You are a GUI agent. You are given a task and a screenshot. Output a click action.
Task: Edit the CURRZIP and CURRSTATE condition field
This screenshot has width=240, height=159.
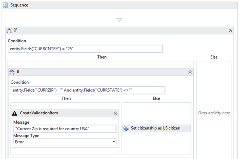click(x=88, y=90)
